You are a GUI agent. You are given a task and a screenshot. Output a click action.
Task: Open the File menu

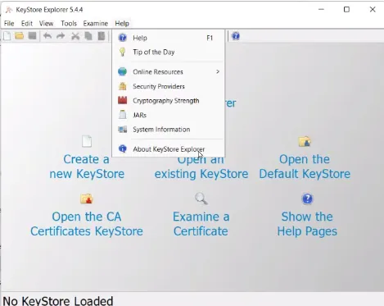(x=9, y=24)
